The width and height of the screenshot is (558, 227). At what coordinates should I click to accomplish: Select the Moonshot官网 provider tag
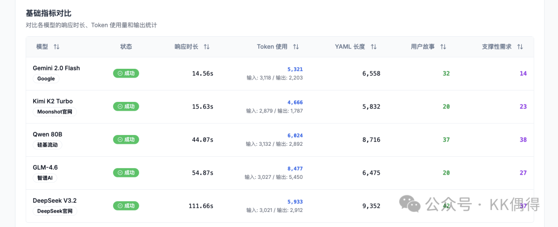point(54,112)
